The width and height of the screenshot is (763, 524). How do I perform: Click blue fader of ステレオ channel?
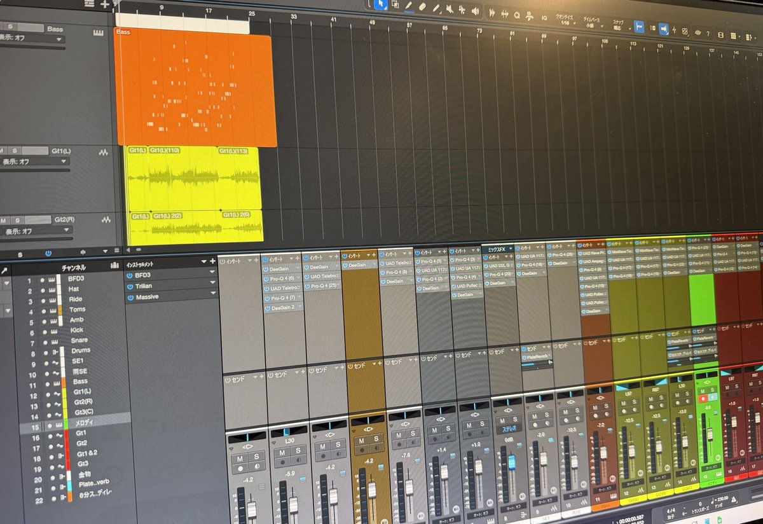pos(512,461)
